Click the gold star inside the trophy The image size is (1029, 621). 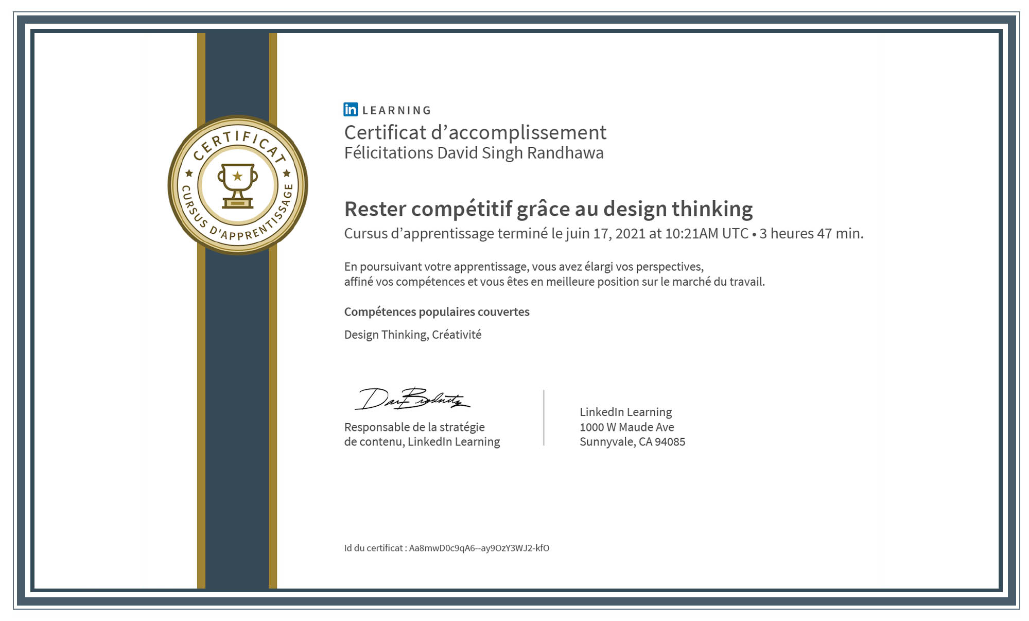pos(237,177)
